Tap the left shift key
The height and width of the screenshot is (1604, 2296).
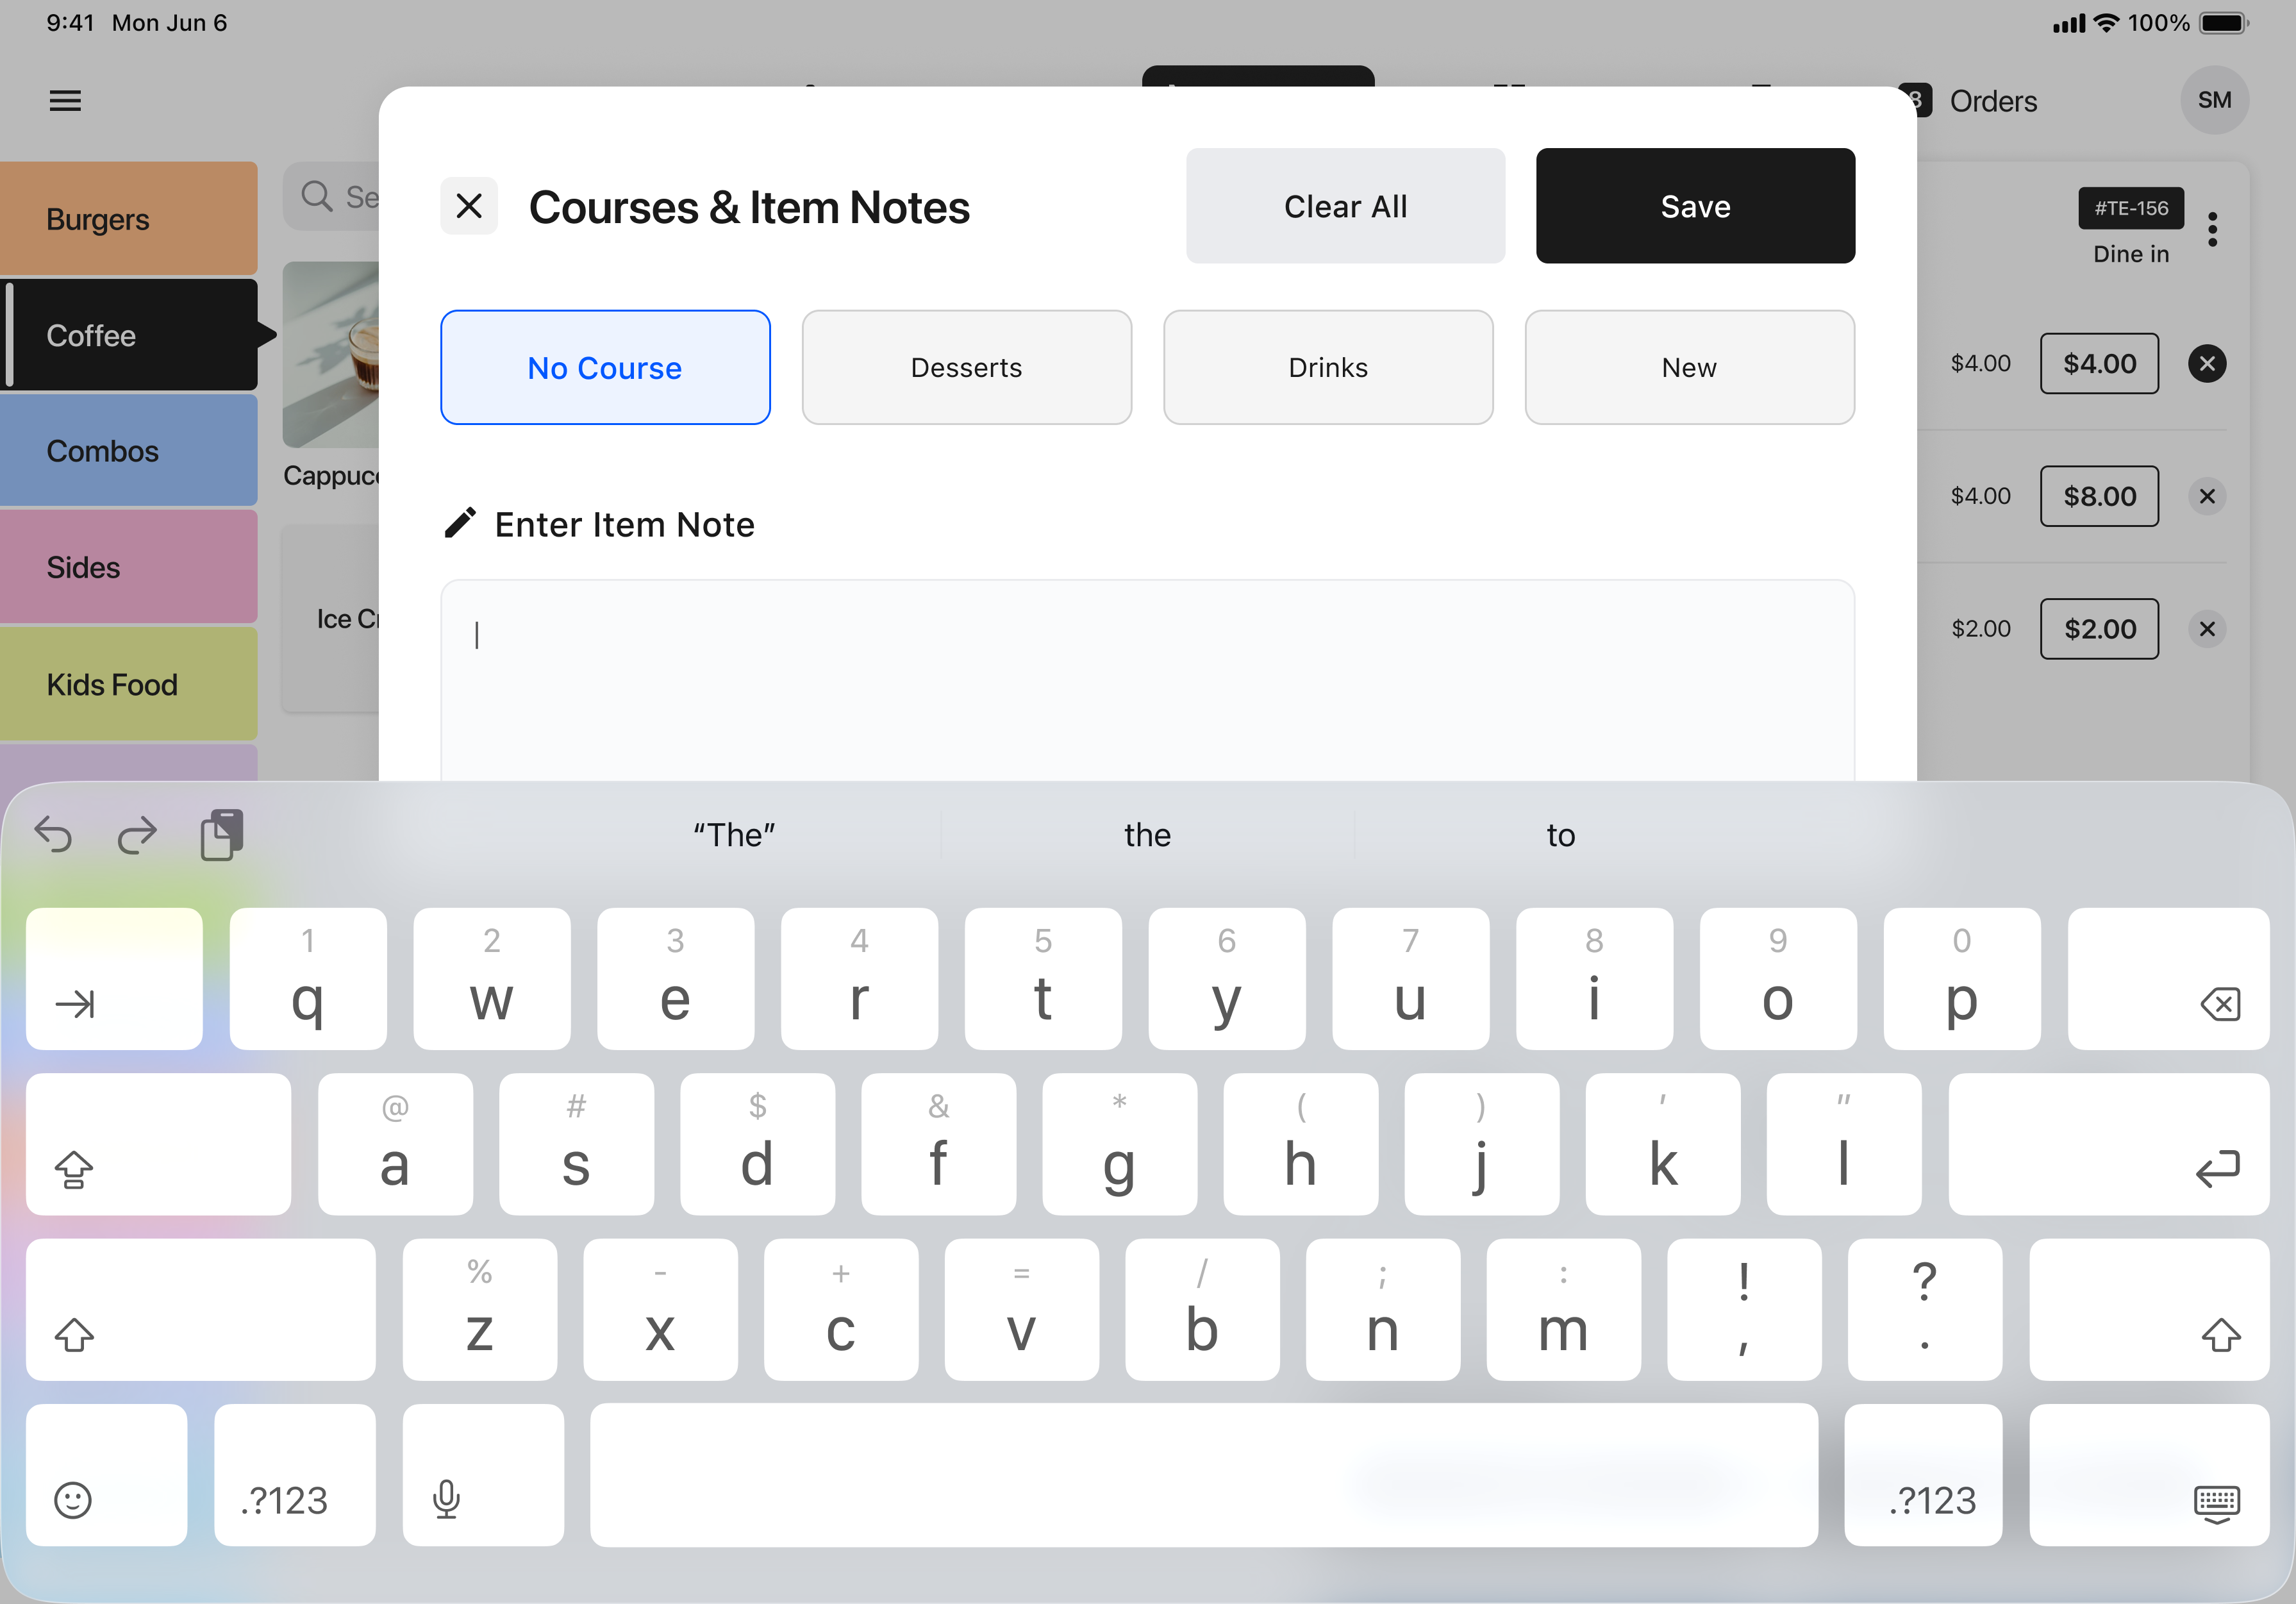200,1310
